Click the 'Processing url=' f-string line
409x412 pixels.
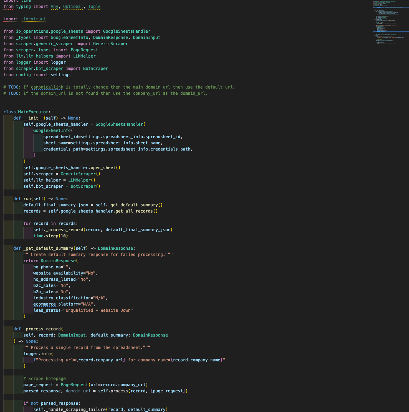coord(129,360)
